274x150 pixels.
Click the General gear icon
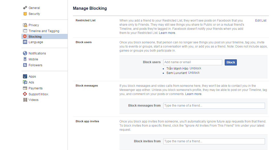click(x=25, y=8)
